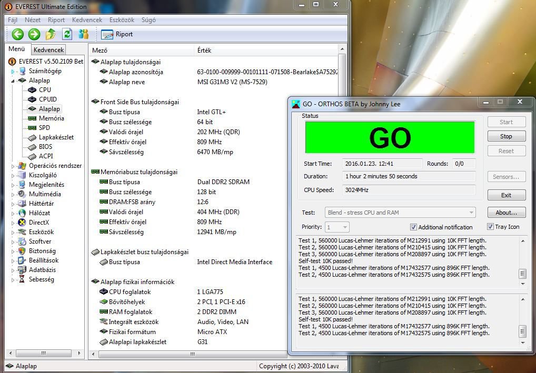Expand the DirectX tree node
Image resolution: width=536 pixels, height=373 pixels.
click(13, 223)
